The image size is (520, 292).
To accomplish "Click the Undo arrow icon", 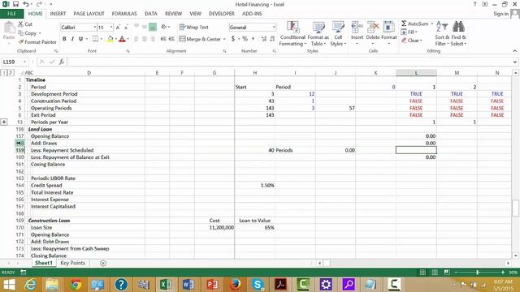I will [26, 4].
